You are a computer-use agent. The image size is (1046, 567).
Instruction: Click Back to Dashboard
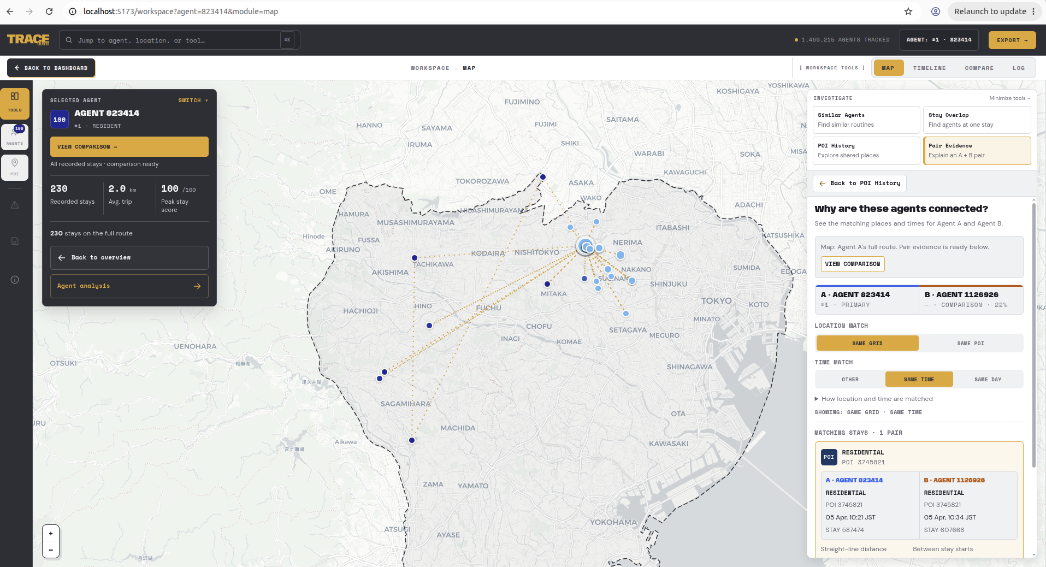[x=51, y=68]
